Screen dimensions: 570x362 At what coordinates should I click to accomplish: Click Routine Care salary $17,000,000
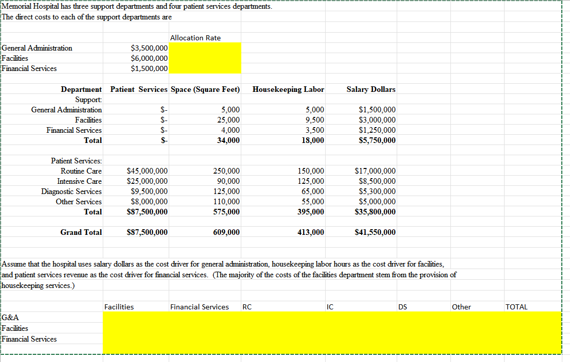coord(375,171)
